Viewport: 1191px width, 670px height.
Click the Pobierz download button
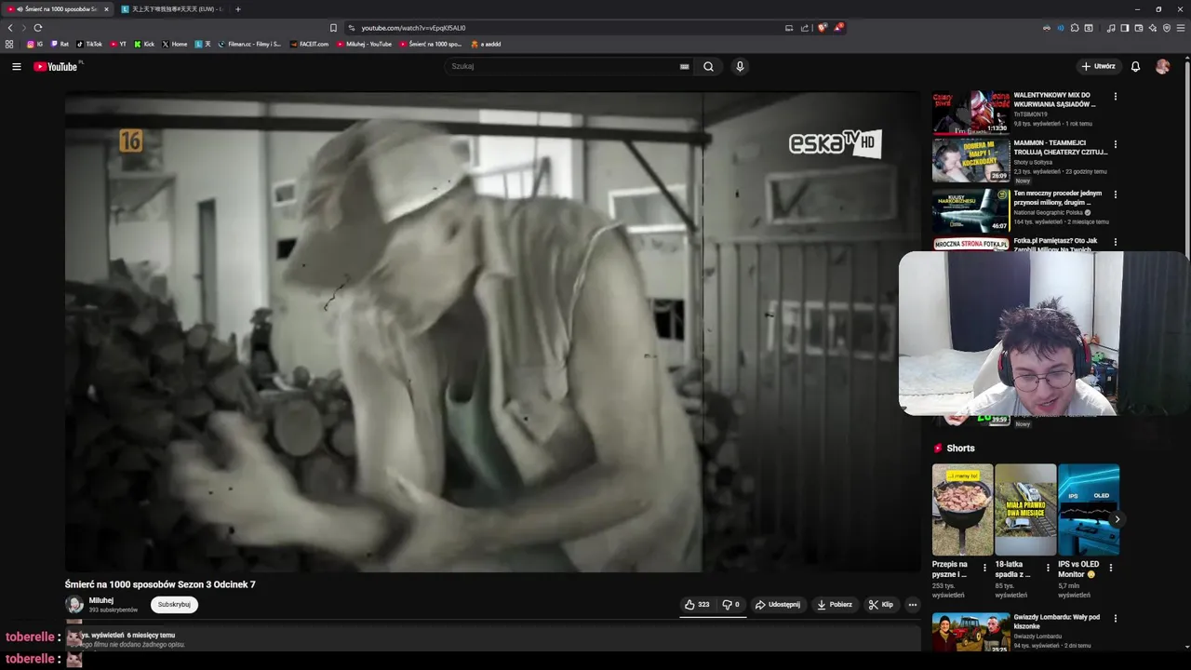click(x=835, y=604)
